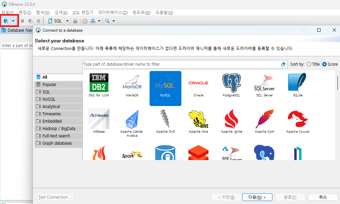The image size is (340, 204).
Task: Open the dashboard gauge toolbar icon
Action: (85, 21)
